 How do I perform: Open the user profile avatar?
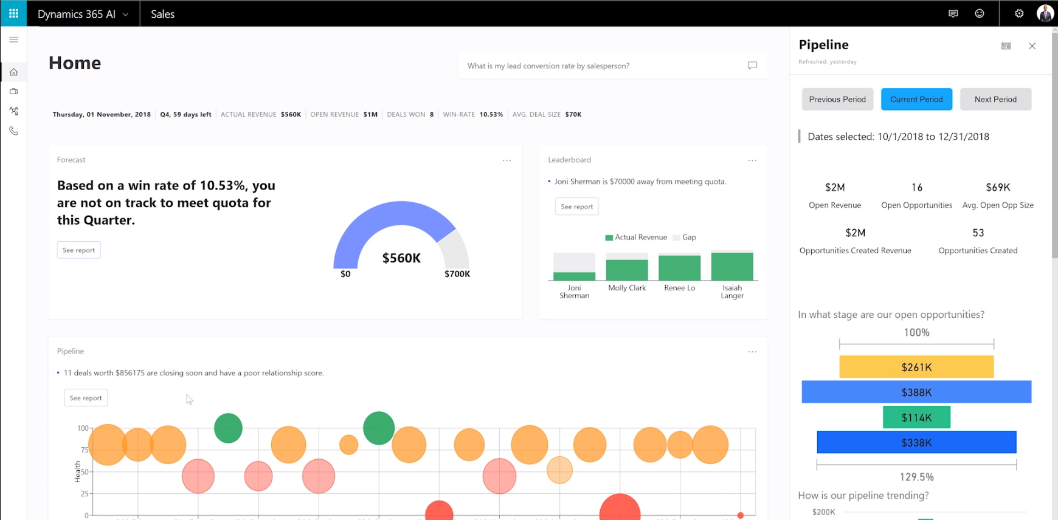pos(1045,13)
